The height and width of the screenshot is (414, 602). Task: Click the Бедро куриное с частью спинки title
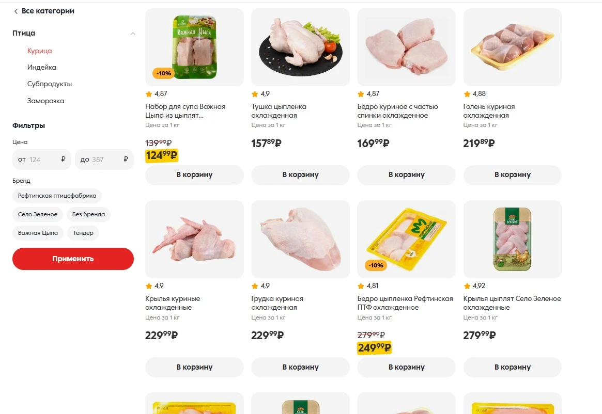pos(397,111)
